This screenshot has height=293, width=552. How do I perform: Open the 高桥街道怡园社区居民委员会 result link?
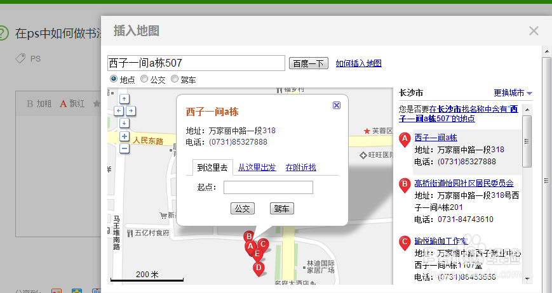(464, 183)
